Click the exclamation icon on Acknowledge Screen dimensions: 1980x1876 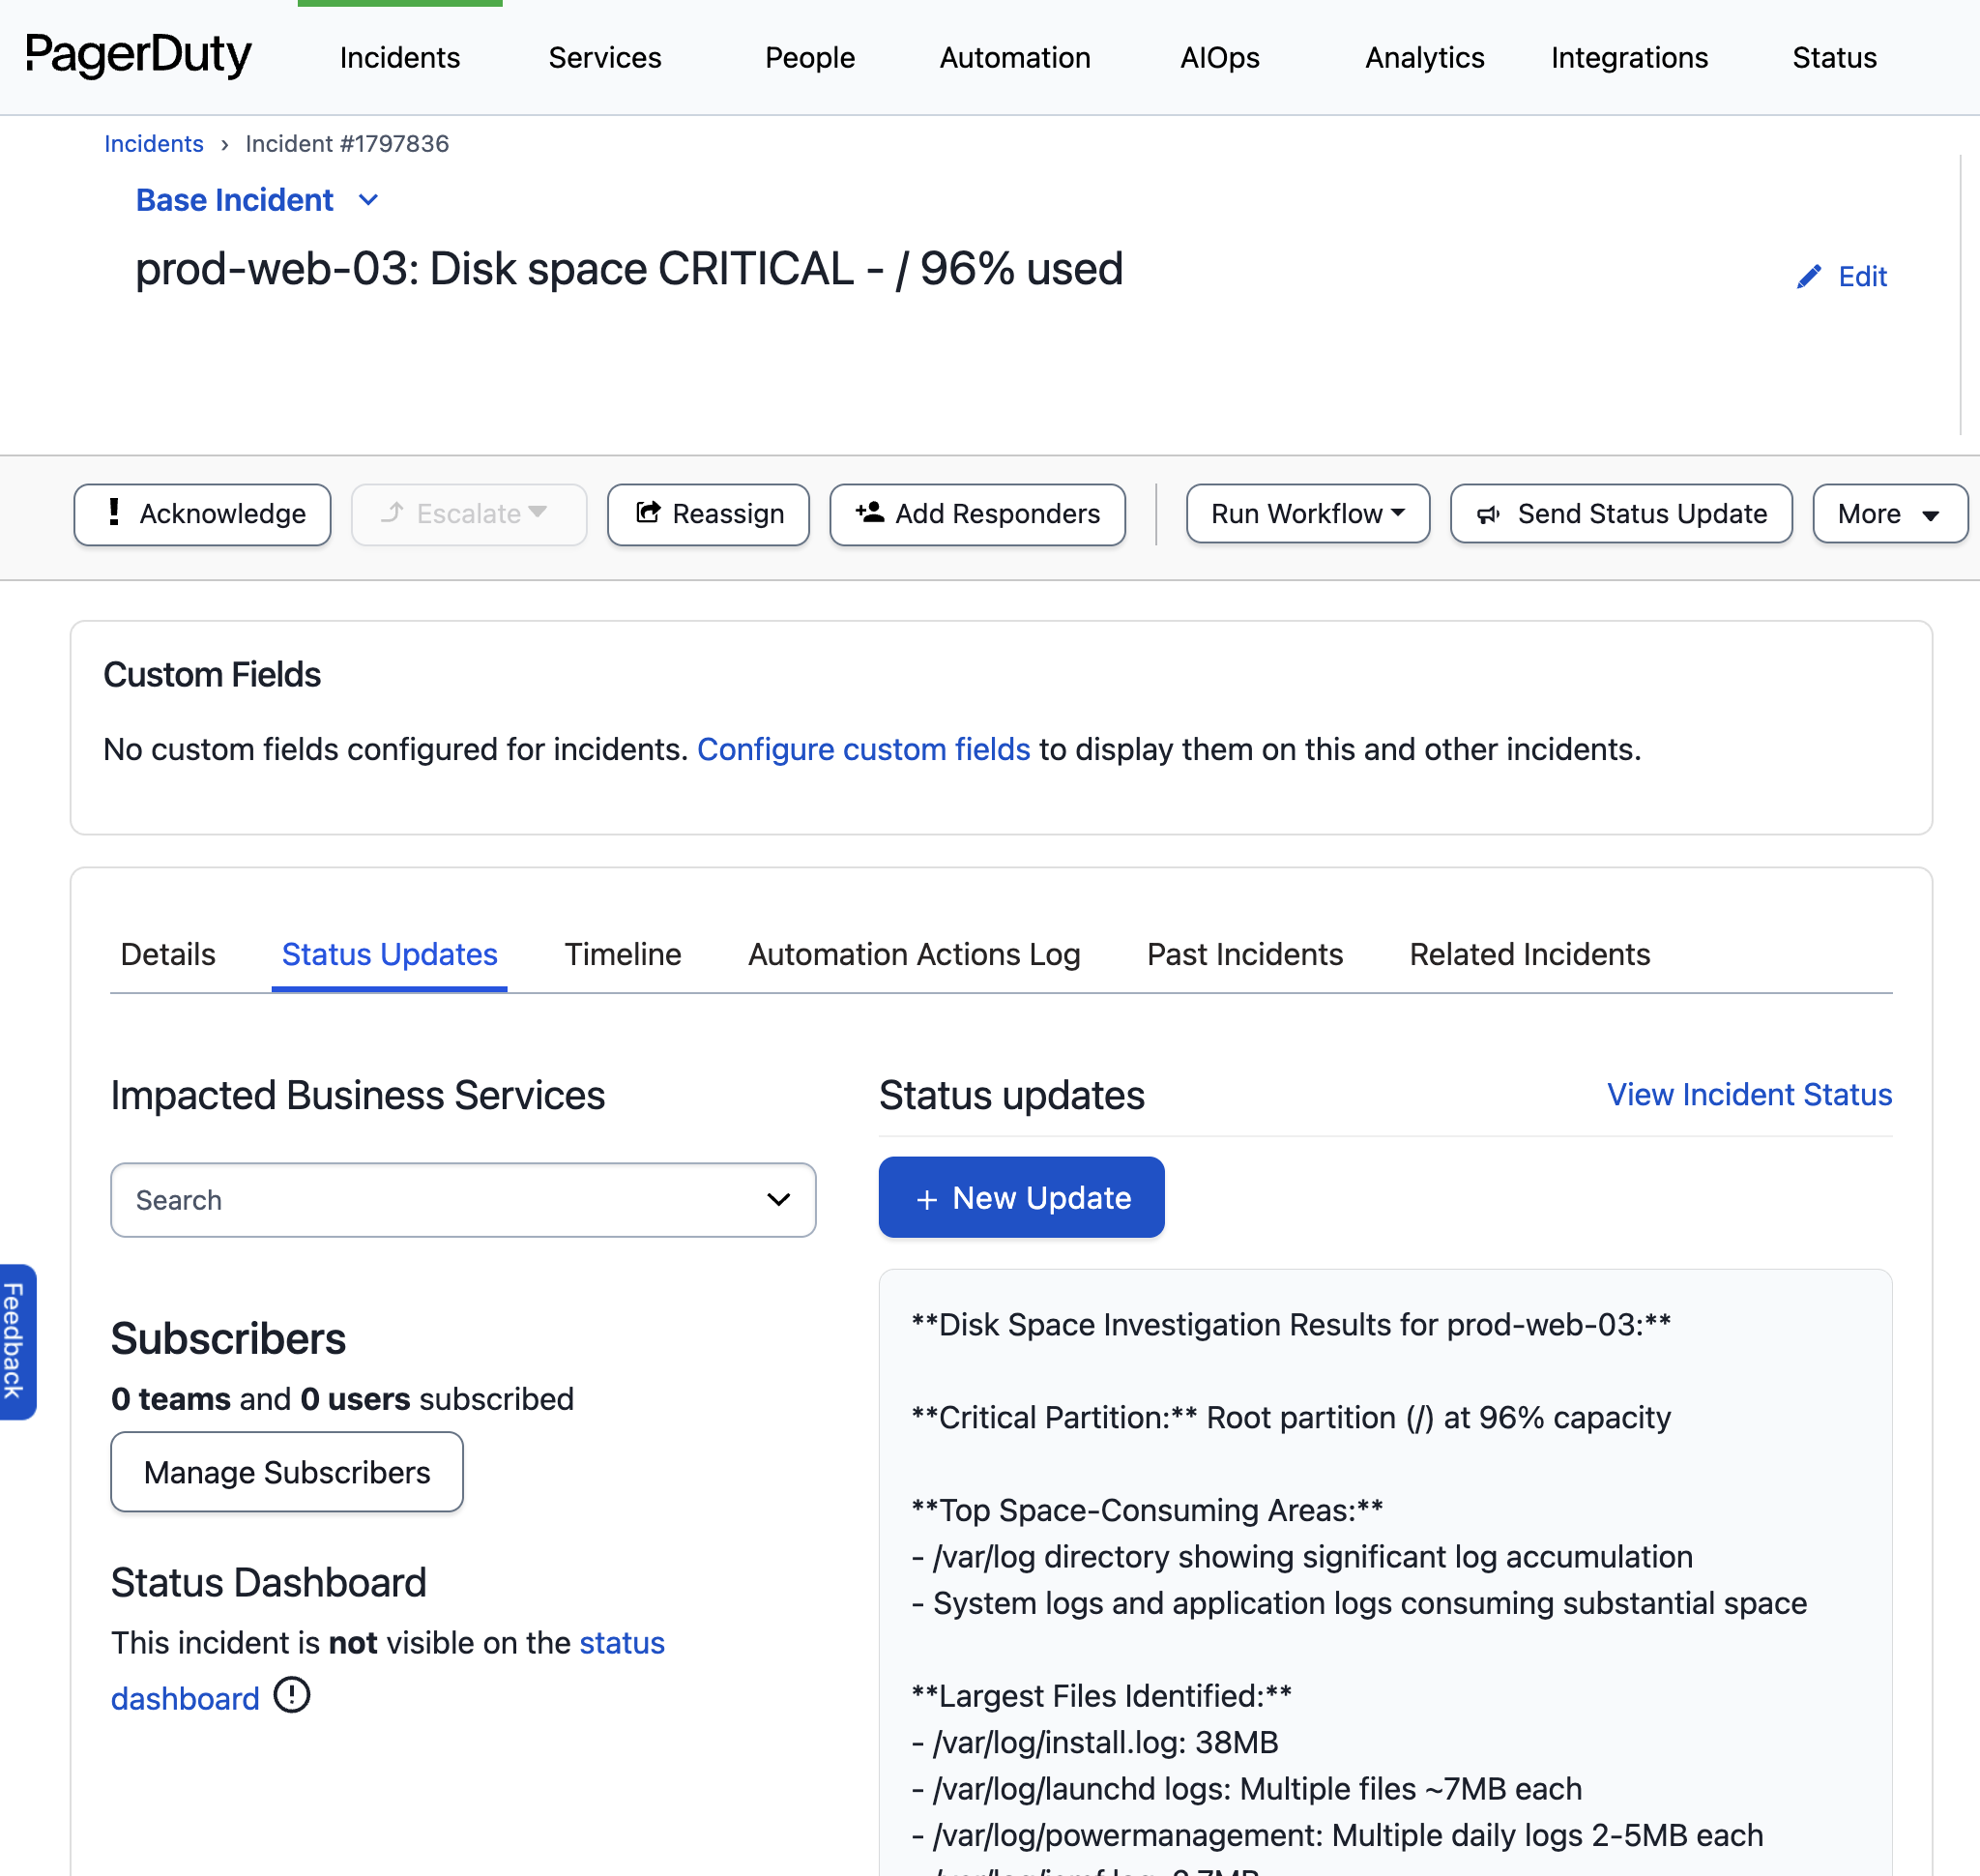(x=114, y=513)
